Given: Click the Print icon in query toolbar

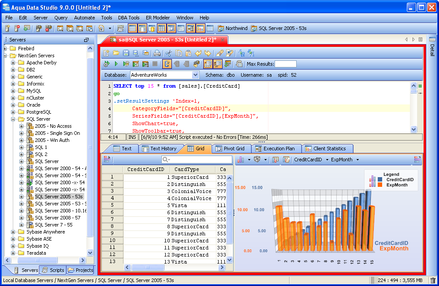Looking at the screenshot, I should pyautogui.click(x=157, y=53).
